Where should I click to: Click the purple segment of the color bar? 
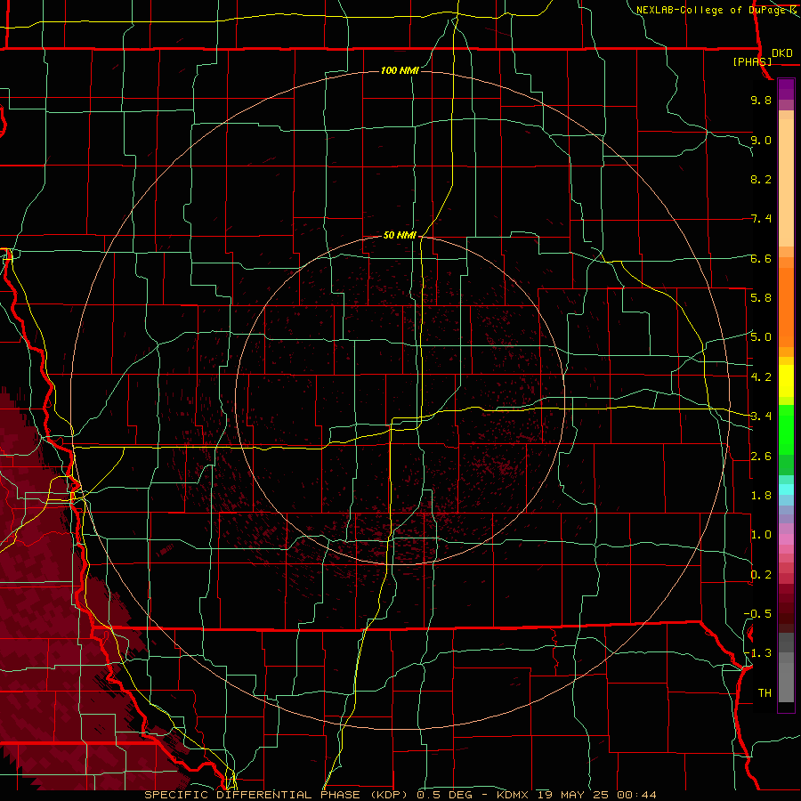pos(786,89)
